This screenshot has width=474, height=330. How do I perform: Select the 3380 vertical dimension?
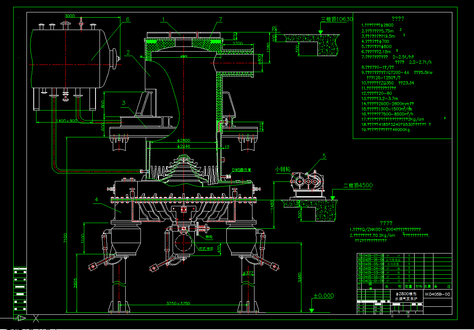click(x=299, y=278)
